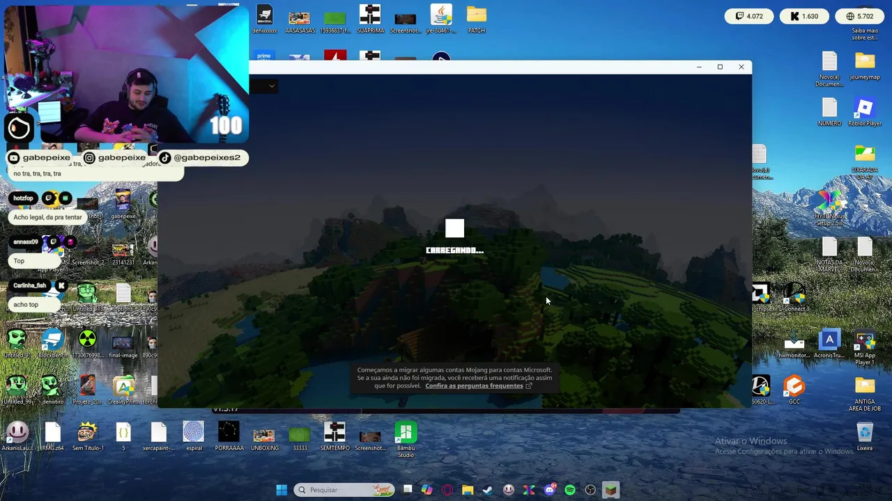This screenshot has width=892, height=501.
Task: Select the PATCH folder on desktop
Action: [477, 19]
